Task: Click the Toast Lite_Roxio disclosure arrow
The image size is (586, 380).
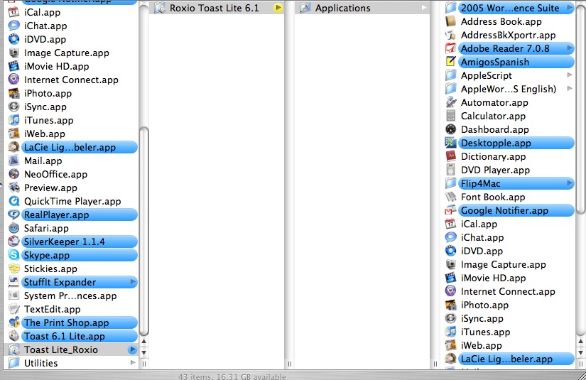Action: click(132, 349)
